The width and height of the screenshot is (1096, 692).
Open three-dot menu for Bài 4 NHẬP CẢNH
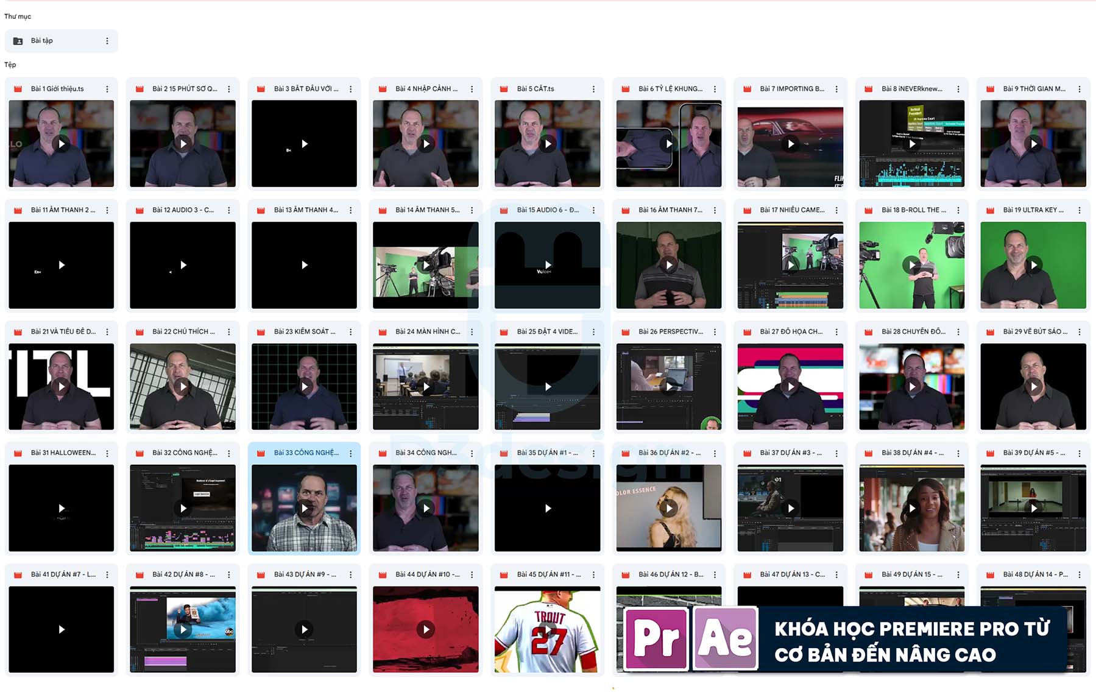[x=472, y=89]
